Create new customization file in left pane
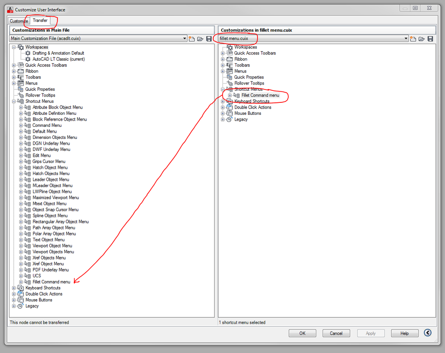 click(x=192, y=39)
